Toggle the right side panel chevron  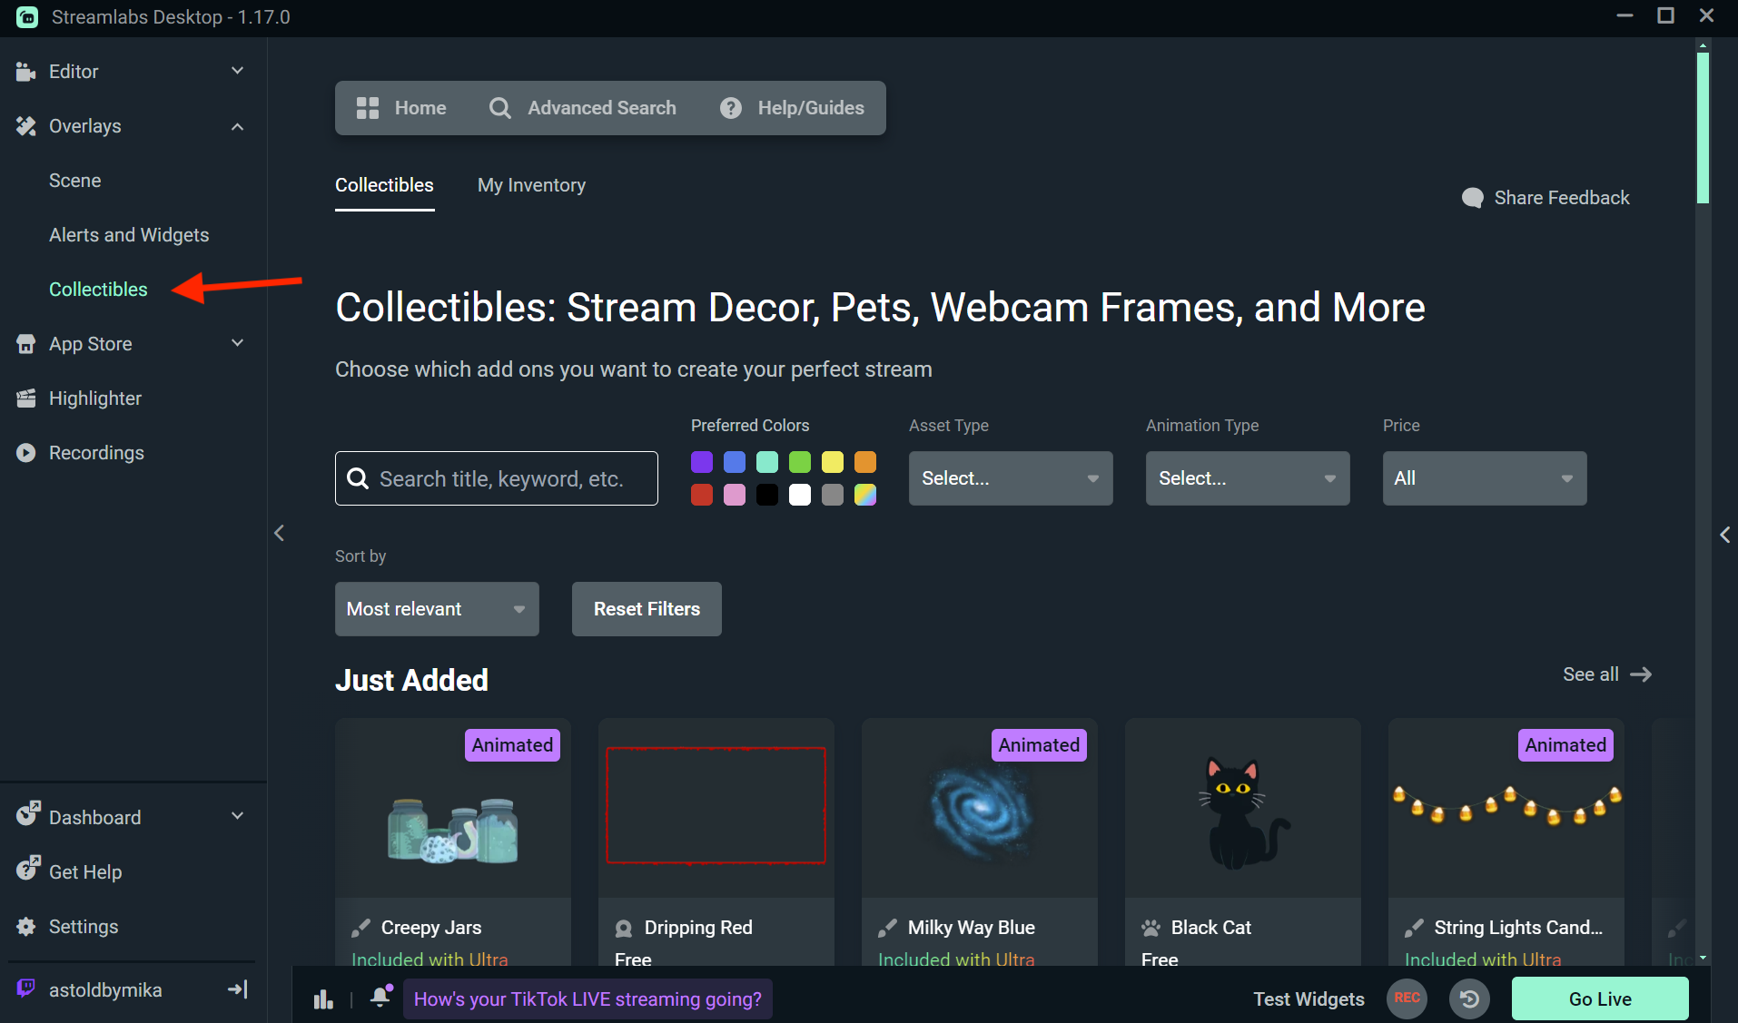tap(1724, 535)
